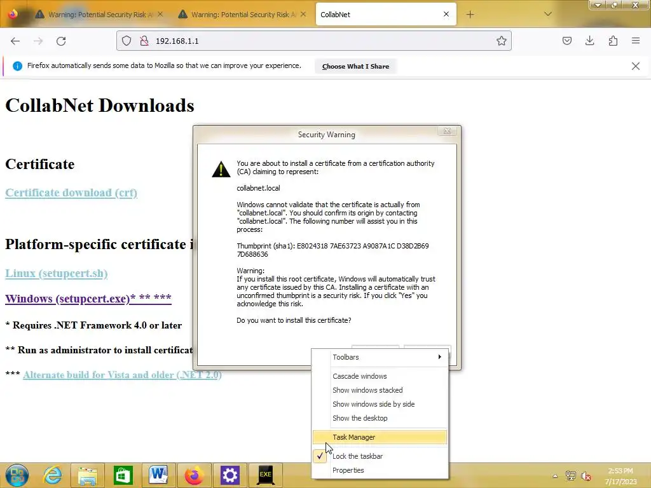Open Task Manager from context menu

380,437
